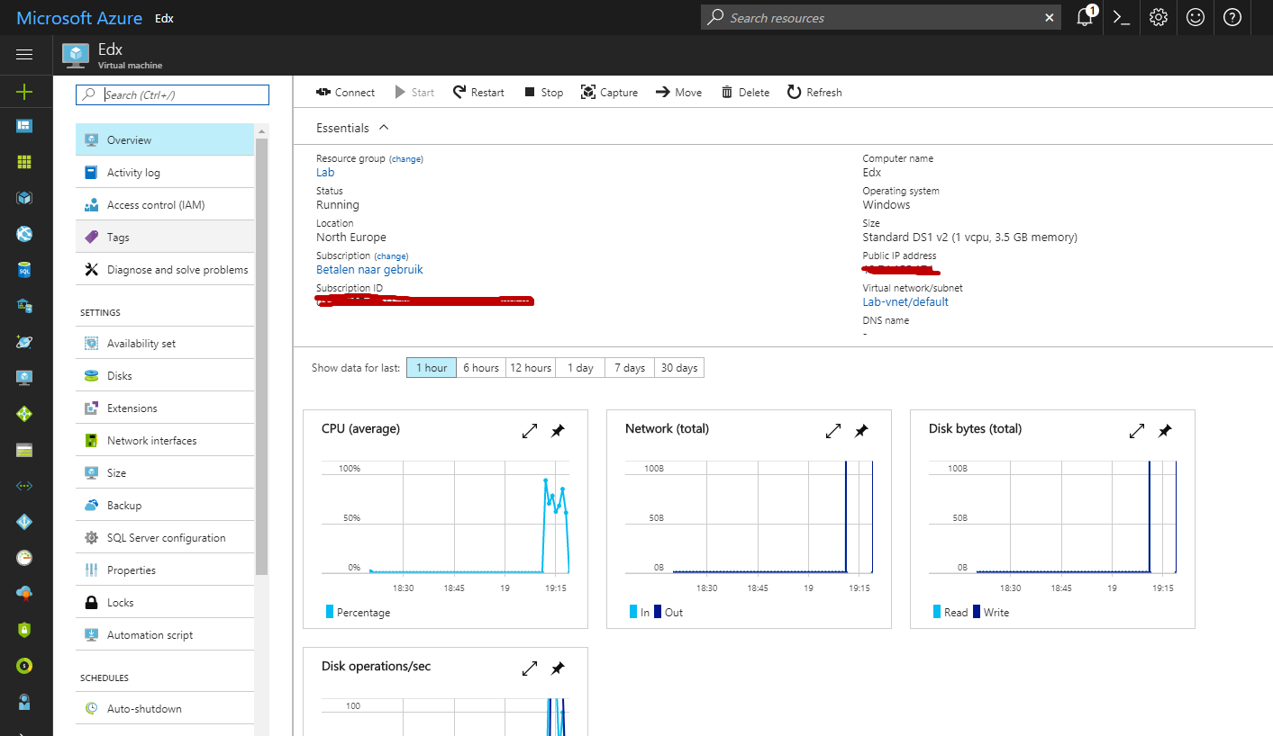1273x736 pixels.
Task: Click the help question mark icon
Action: (1232, 17)
